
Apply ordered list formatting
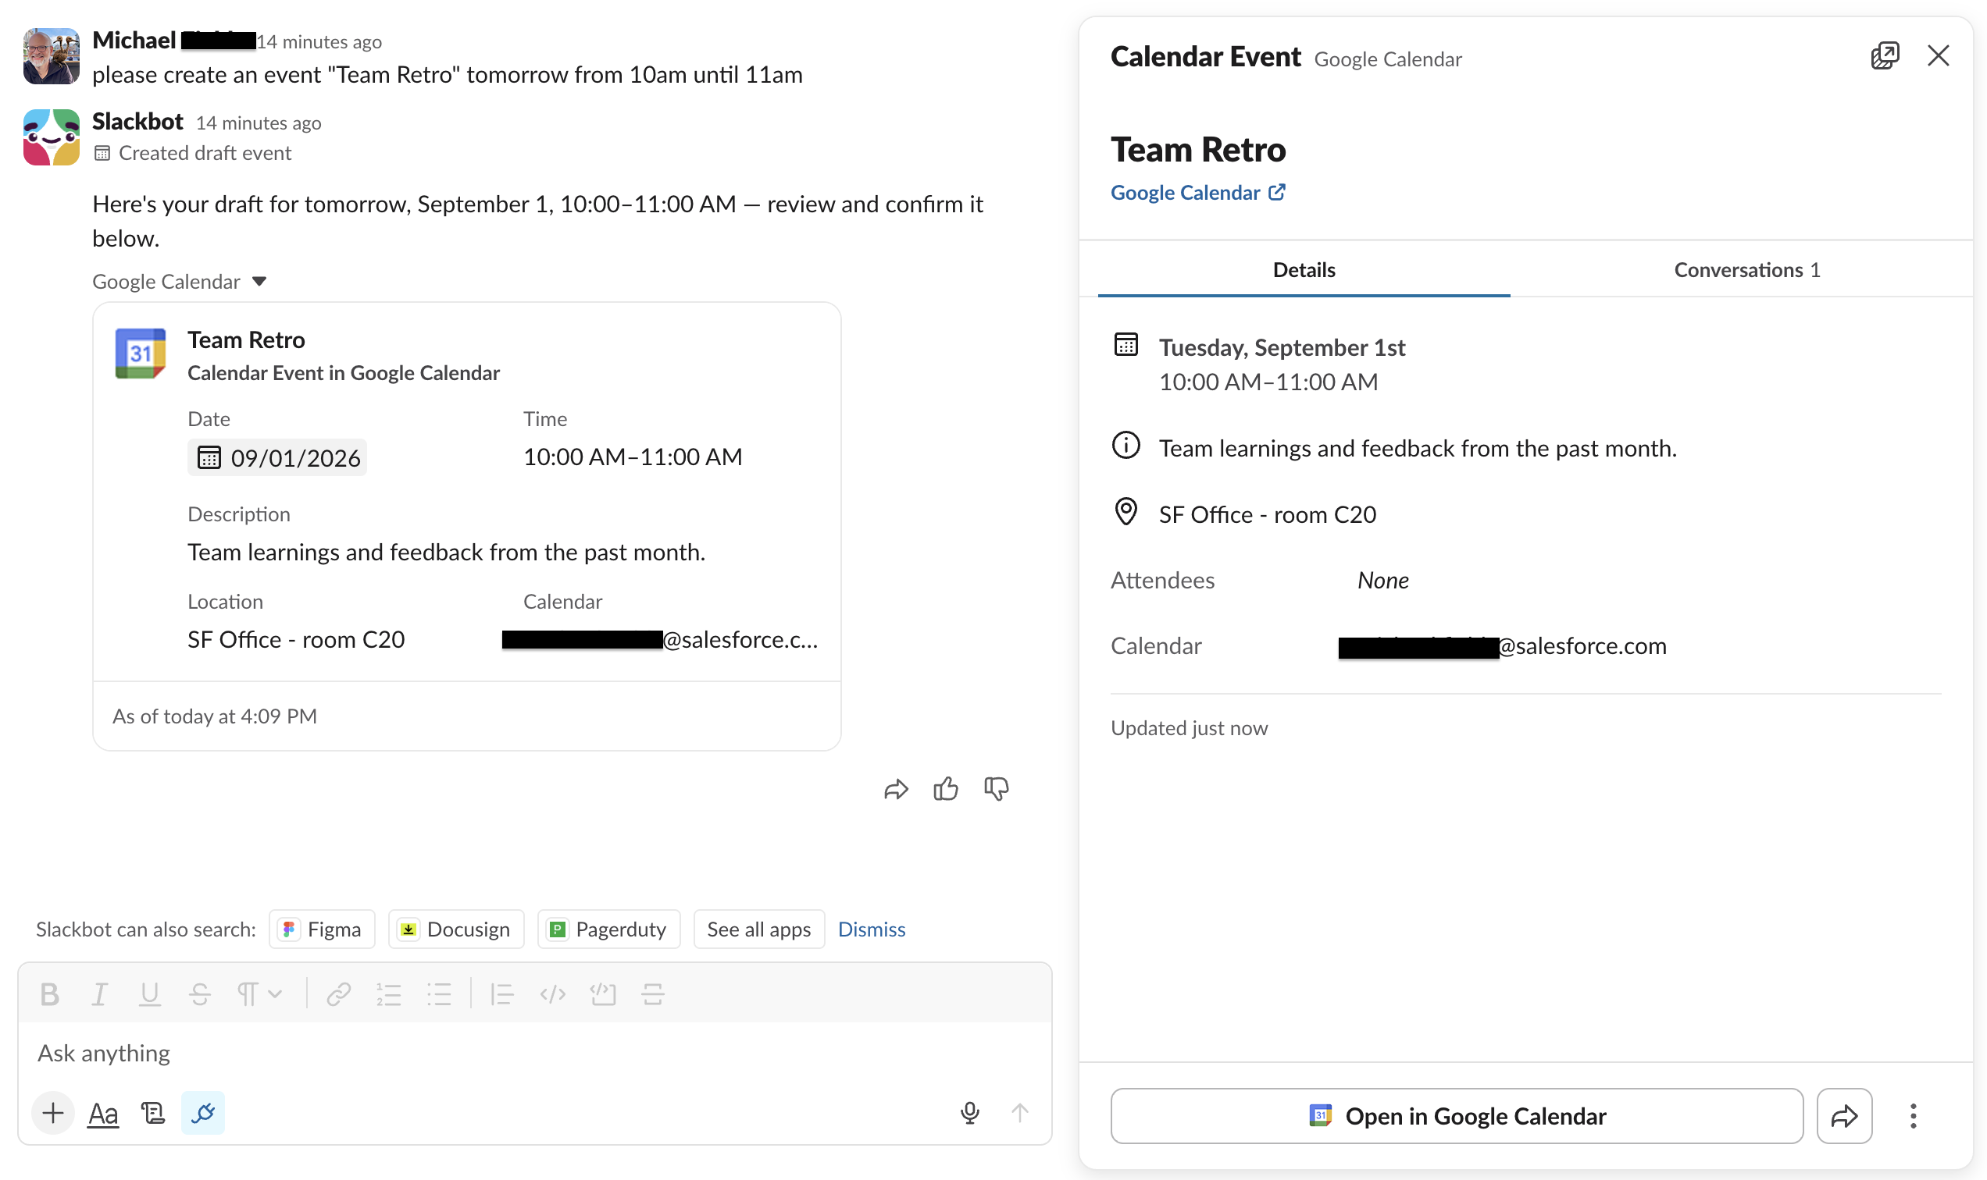click(x=389, y=994)
